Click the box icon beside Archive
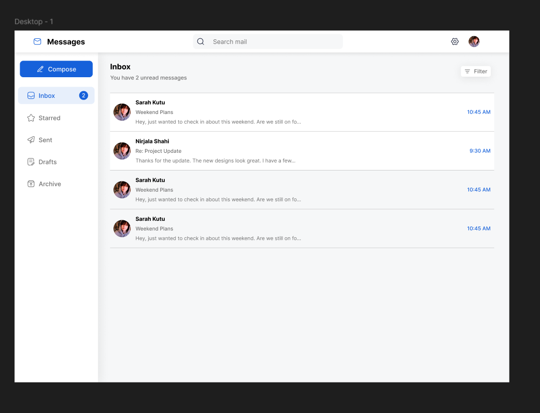 pos(31,184)
